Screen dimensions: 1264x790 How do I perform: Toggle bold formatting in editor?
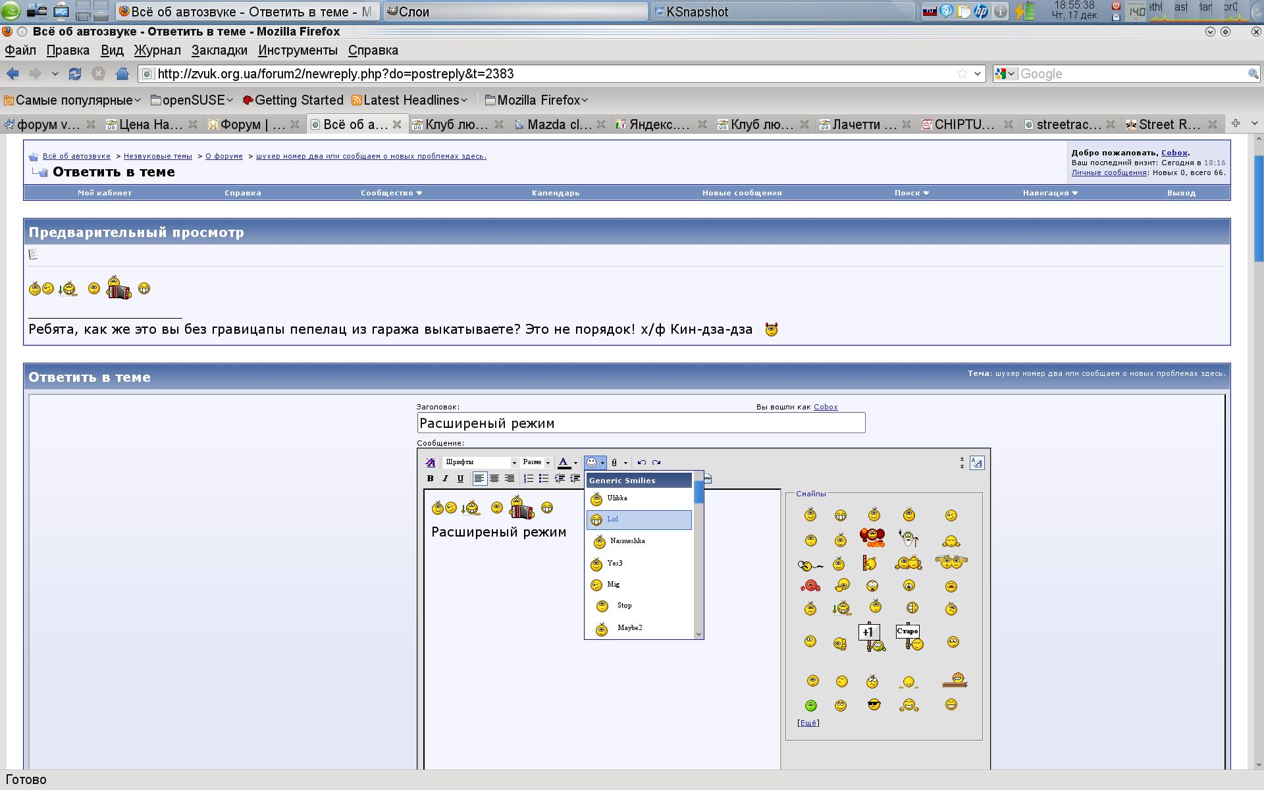(x=431, y=479)
